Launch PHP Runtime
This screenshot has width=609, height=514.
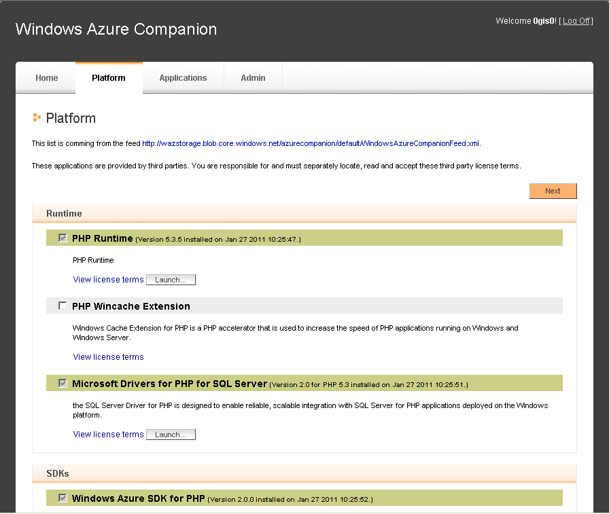coord(171,280)
